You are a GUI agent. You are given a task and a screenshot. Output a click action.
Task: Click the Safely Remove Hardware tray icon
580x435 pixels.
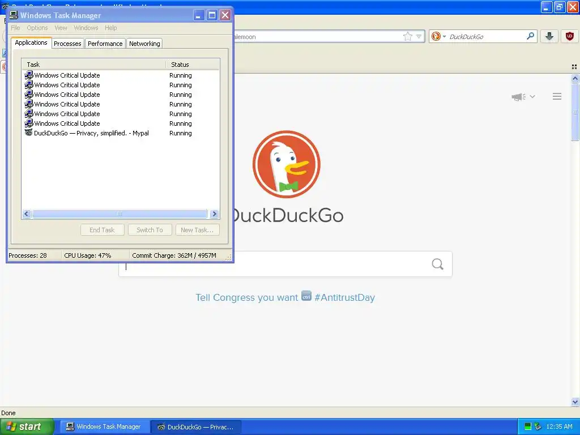(538, 427)
